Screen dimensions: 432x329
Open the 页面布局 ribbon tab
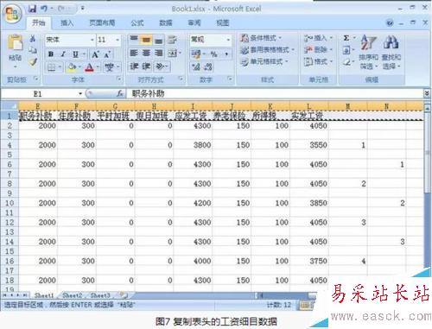tap(102, 22)
